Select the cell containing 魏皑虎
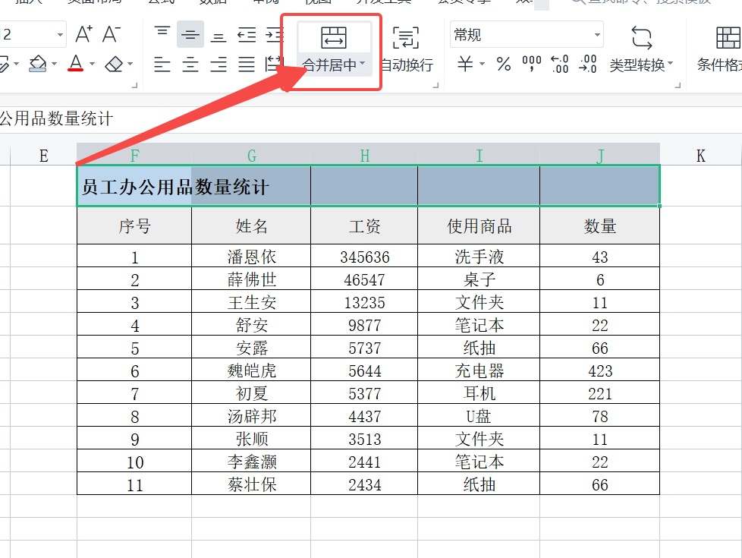Image resolution: width=742 pixels, height=558 pixels. (x=251, y=370)
